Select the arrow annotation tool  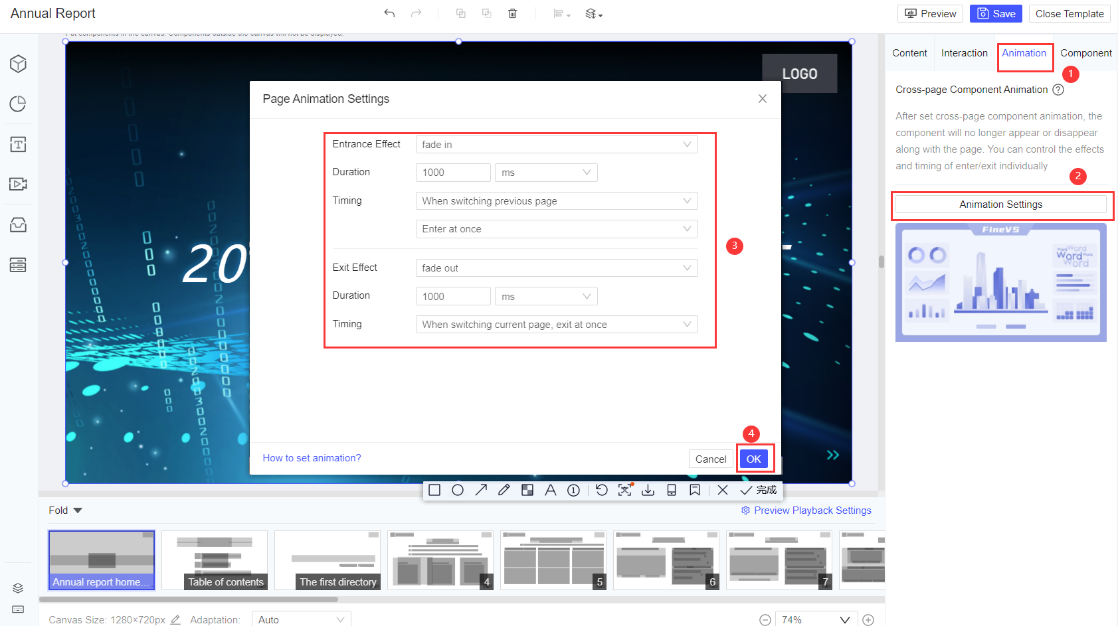[x=480, y=490]
